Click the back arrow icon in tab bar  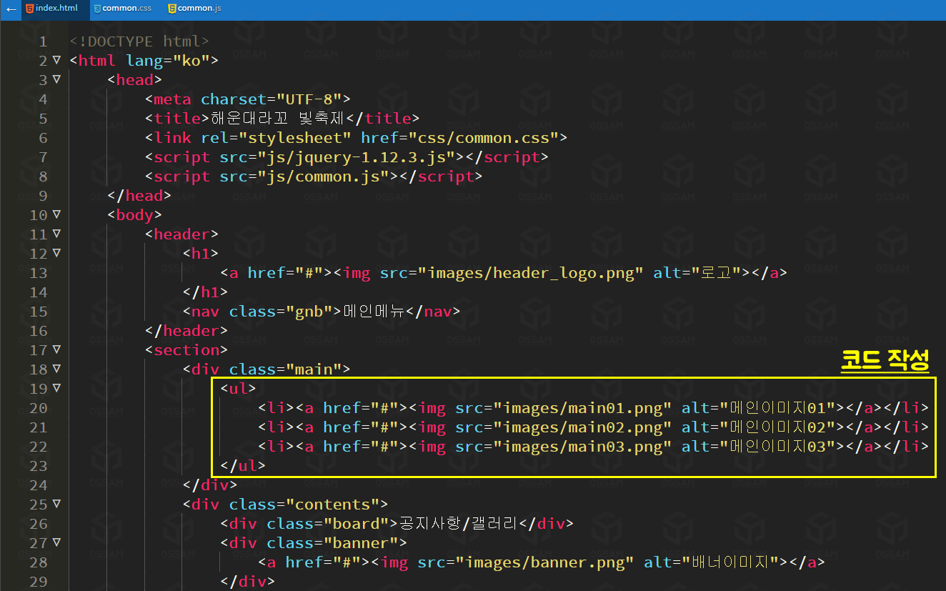10,9
